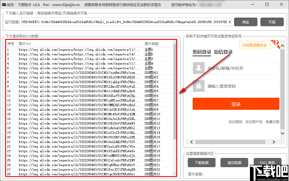
Task: Select row 10 labeled SKU图片5
Action: pos(90,91)
